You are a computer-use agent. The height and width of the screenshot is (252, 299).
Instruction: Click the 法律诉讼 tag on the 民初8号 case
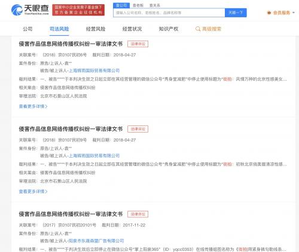point(138,44)
